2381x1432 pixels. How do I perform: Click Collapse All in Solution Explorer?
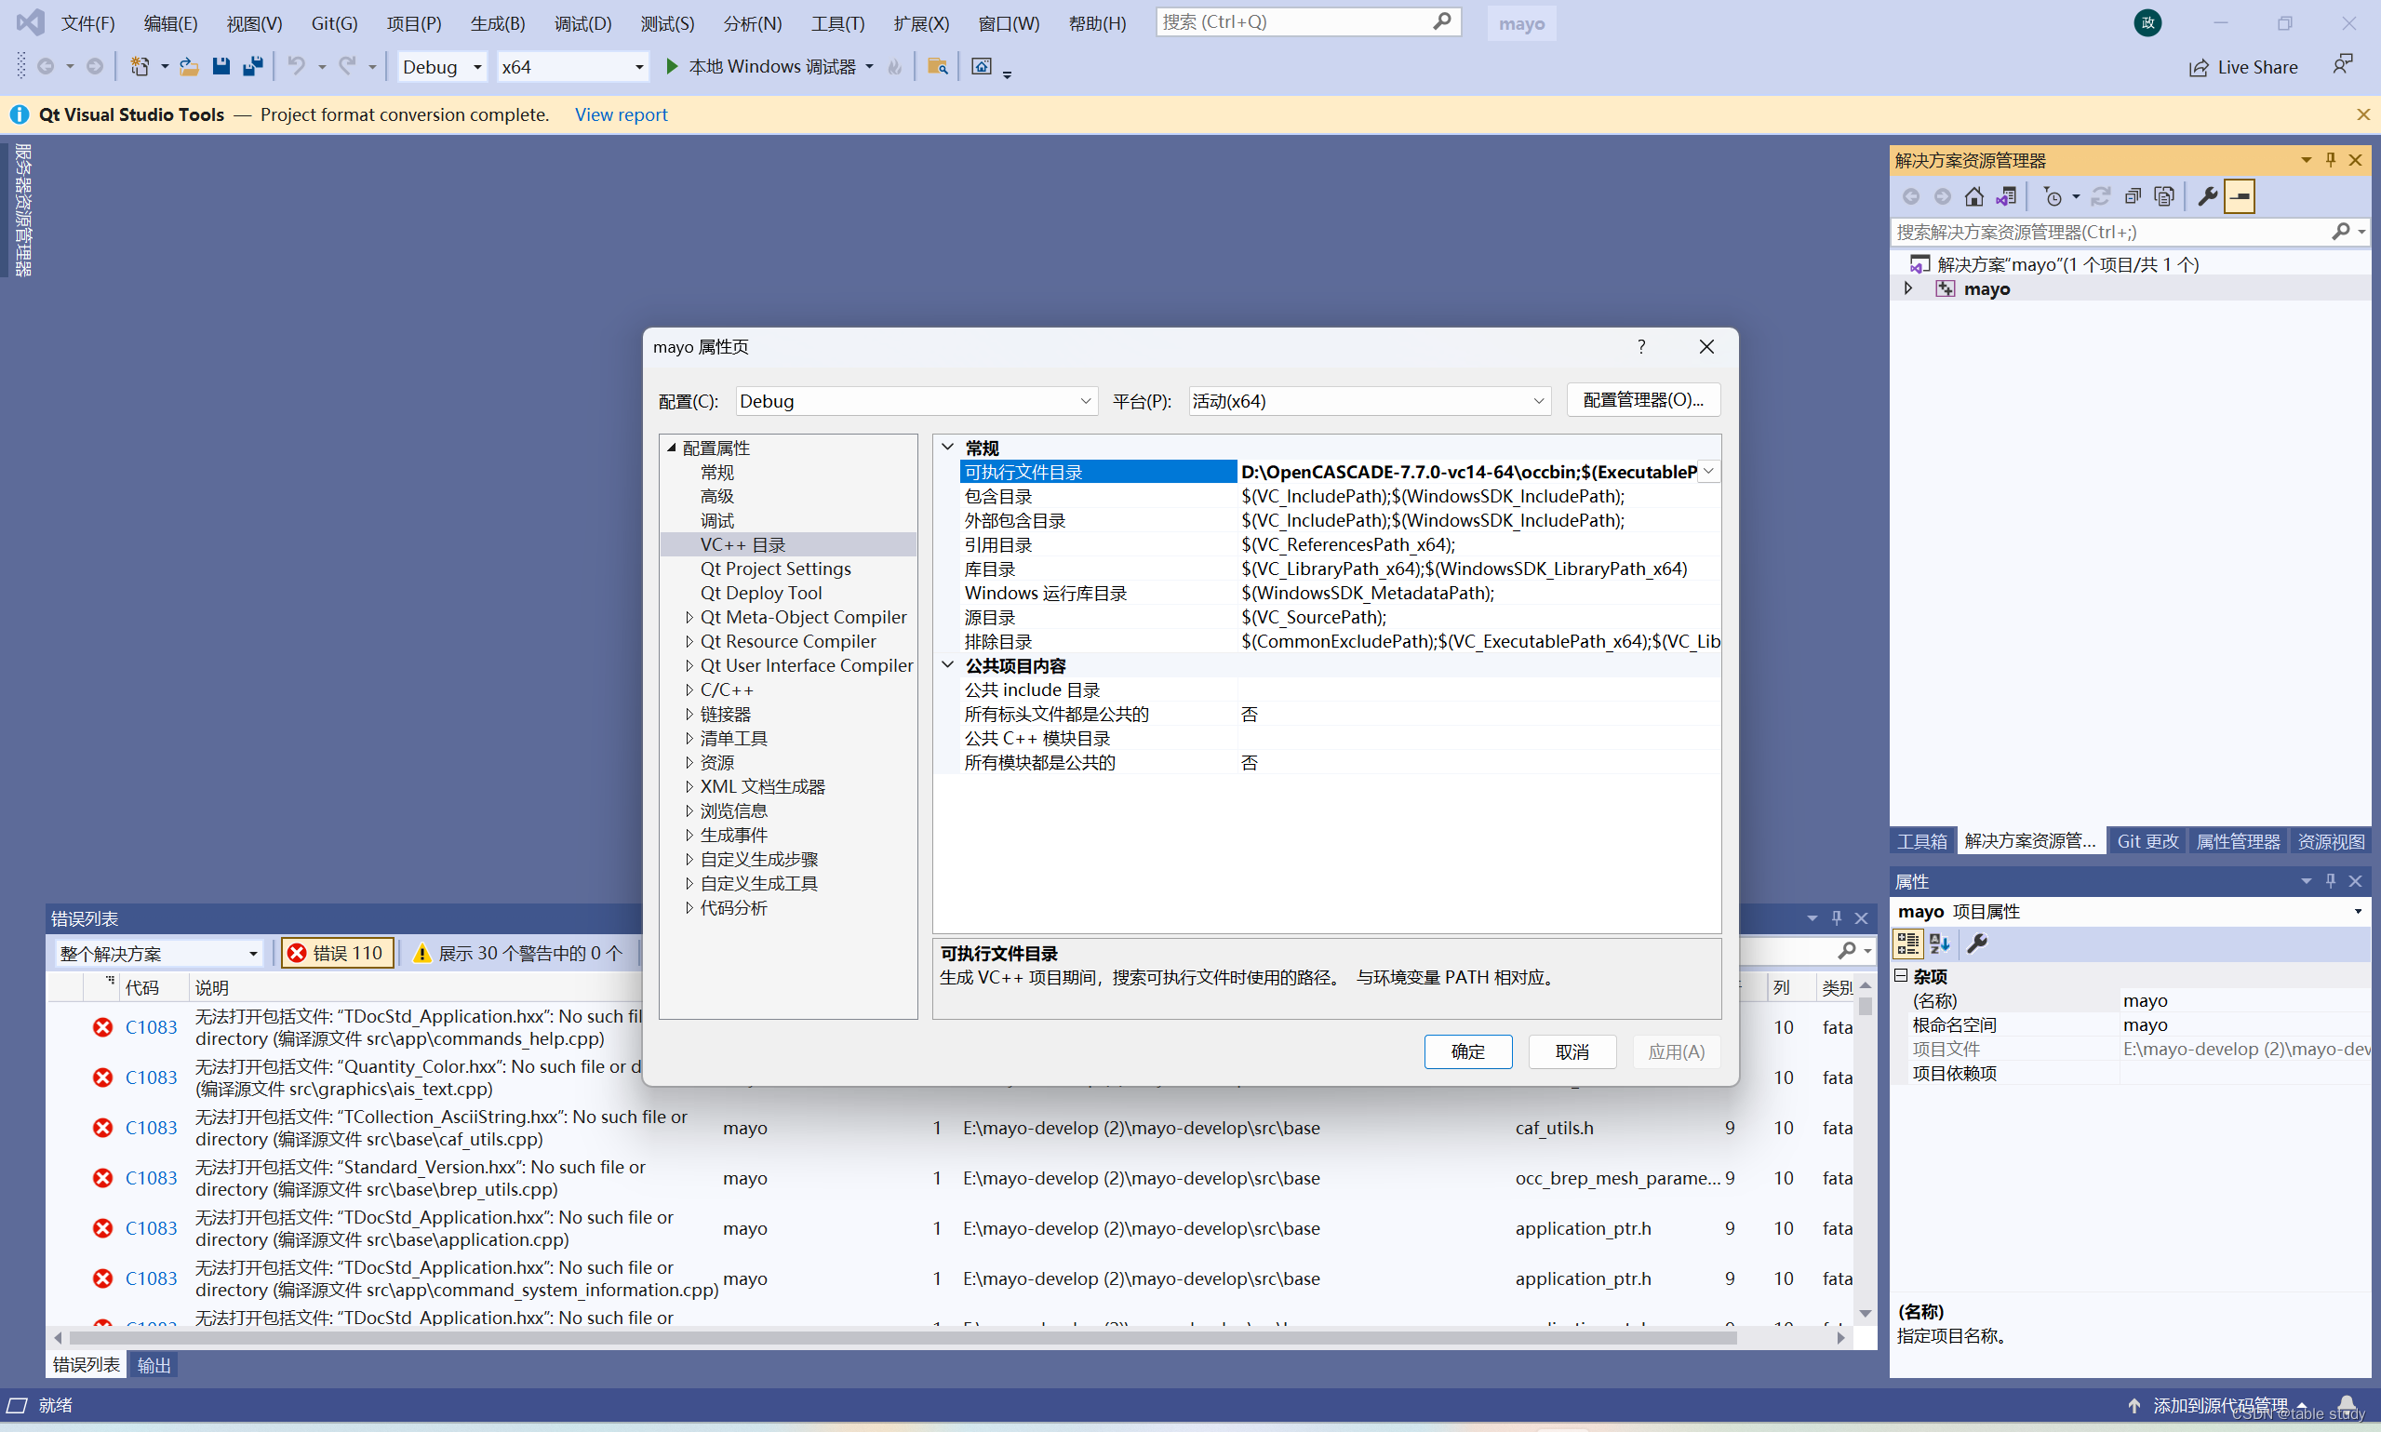[2132, 197]
